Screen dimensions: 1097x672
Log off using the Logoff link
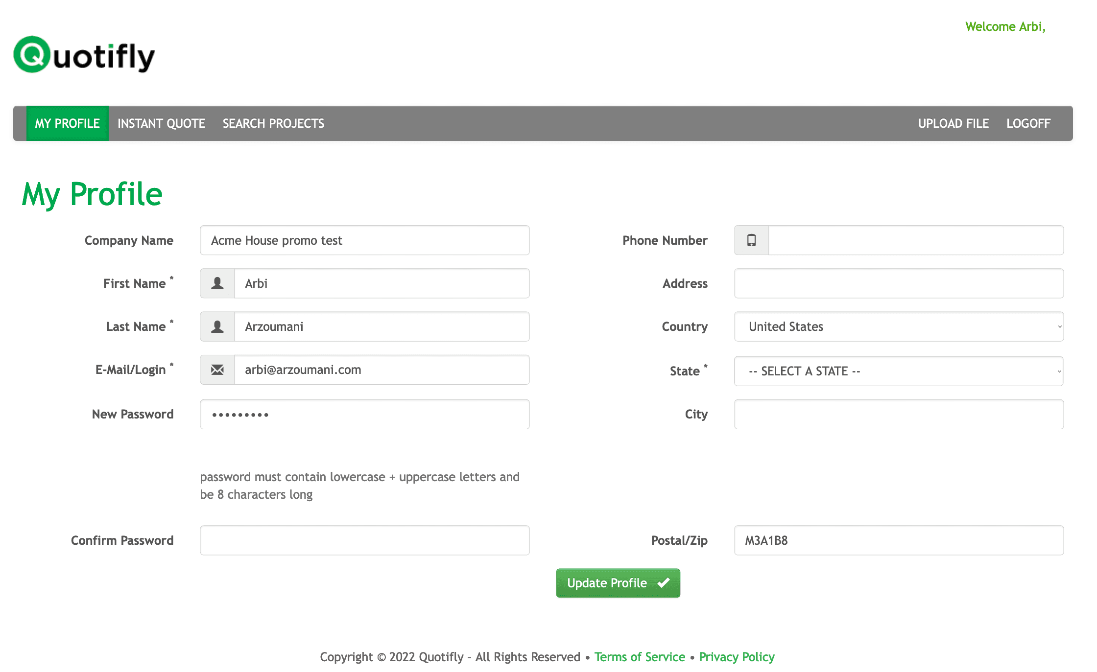[x=1028, y=123]
